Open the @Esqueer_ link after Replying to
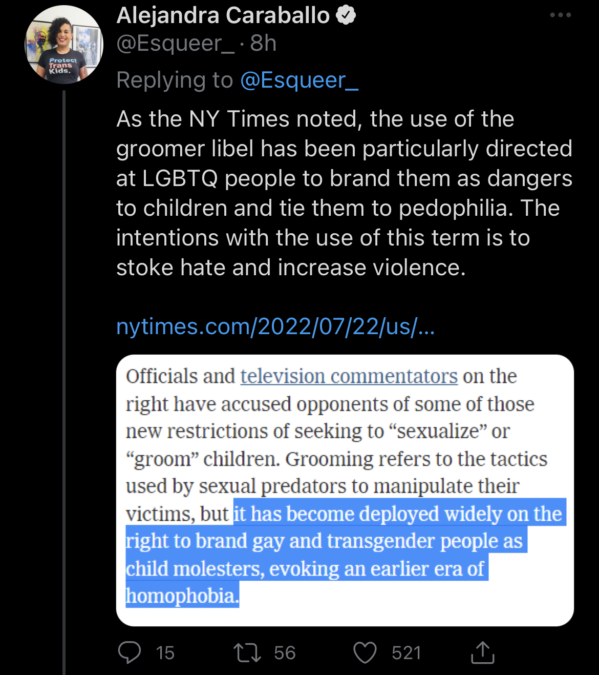 [x=299, y=80]
